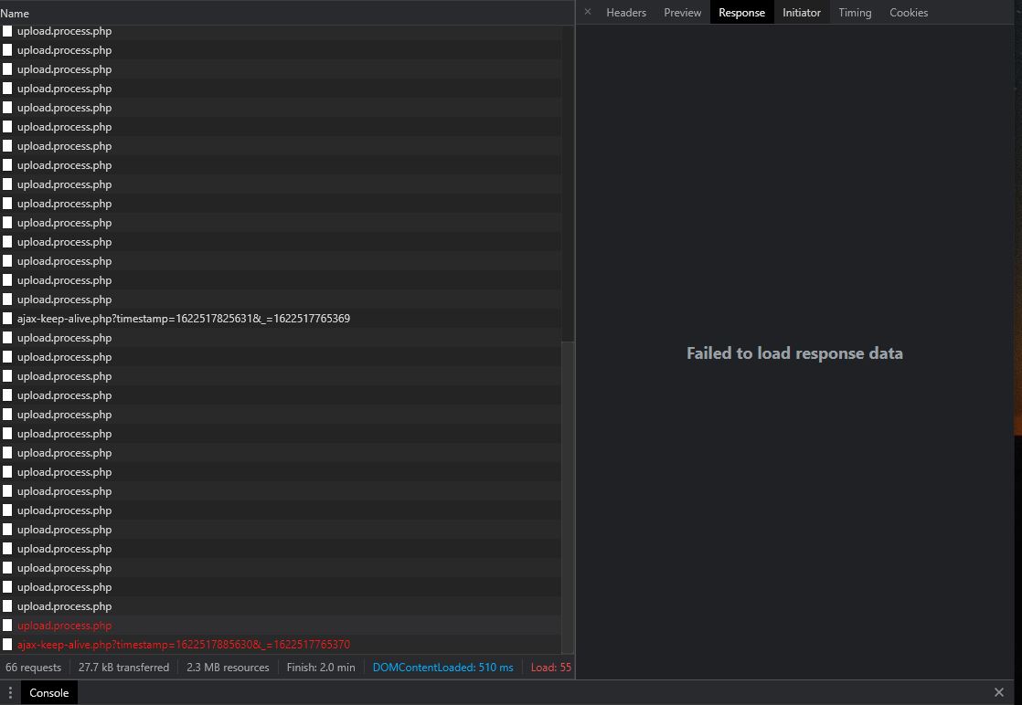Click the red icon of the failed ajax-keep-alive.php row
The height and width of the screenshot is (705, 1022).
(7, 644)
